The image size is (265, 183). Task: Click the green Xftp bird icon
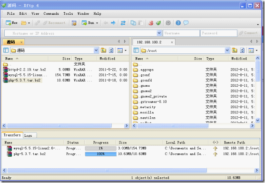tap(158, 23)
